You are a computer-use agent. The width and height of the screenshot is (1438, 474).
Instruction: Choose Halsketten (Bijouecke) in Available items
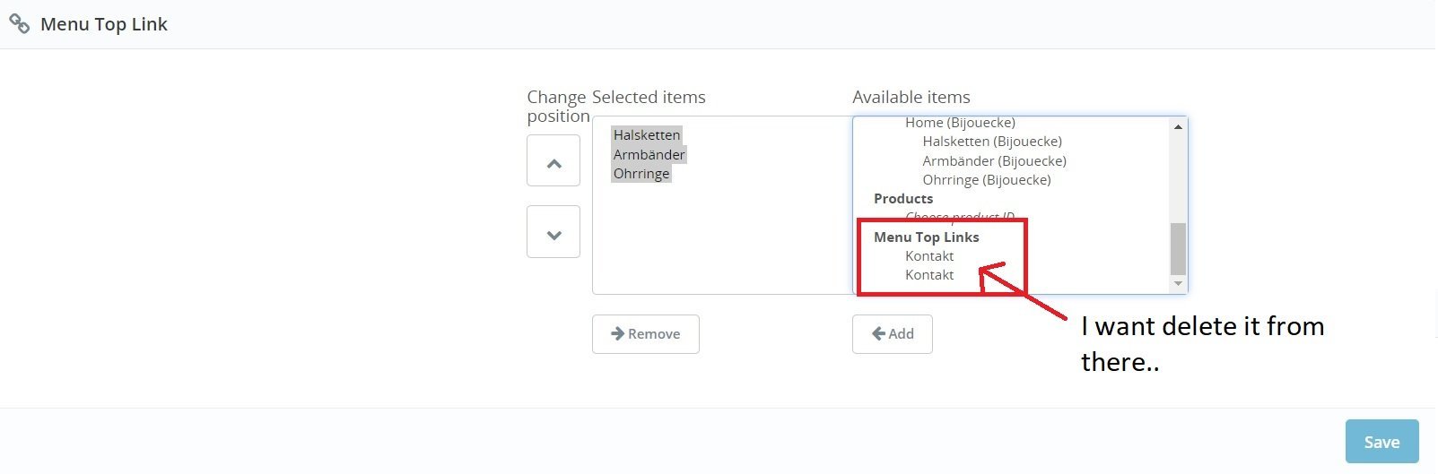tap(992, 142)
